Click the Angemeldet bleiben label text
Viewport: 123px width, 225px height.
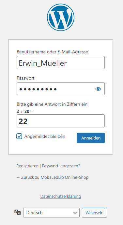tap(45, 136)
